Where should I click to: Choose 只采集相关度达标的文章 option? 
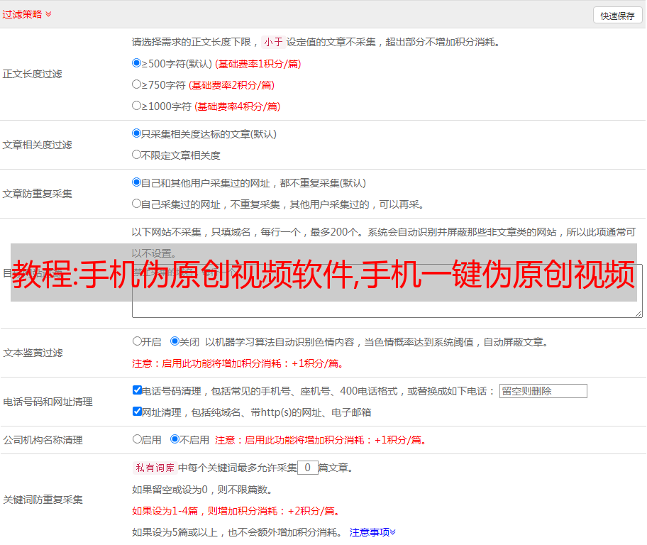click(137, 133)
